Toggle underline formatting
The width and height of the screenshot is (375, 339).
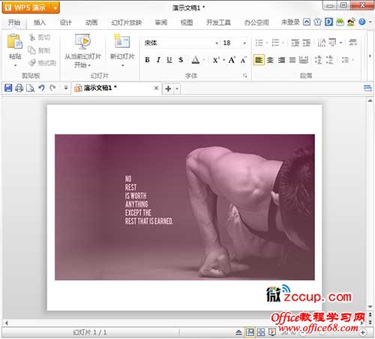(169, 60)
